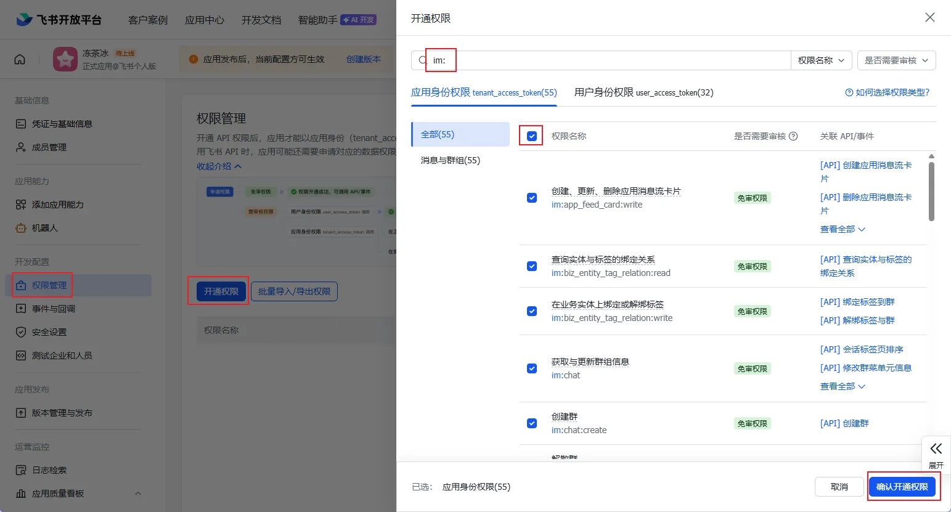Open 安全设置 in the sidebar

coord(49,332)
